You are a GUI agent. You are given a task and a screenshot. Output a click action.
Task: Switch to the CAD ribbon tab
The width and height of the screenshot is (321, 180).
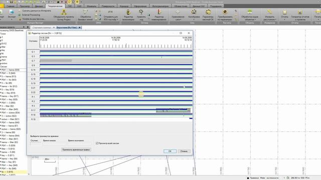pos(79,6)
